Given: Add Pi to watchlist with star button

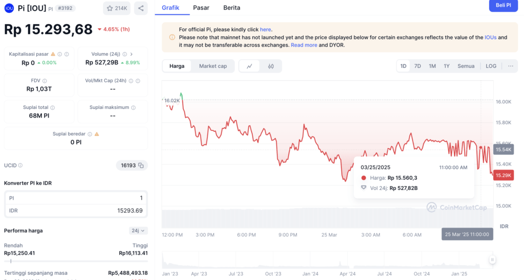Looking at the screenshot, I should (x=117, y=8).
